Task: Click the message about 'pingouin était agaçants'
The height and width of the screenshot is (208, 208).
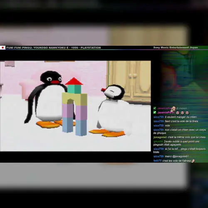Action: pos(176,143)
